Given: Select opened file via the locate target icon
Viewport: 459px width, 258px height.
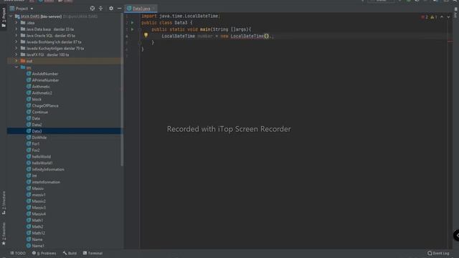Looking at the screenshot, I should (x=93, y=9).
